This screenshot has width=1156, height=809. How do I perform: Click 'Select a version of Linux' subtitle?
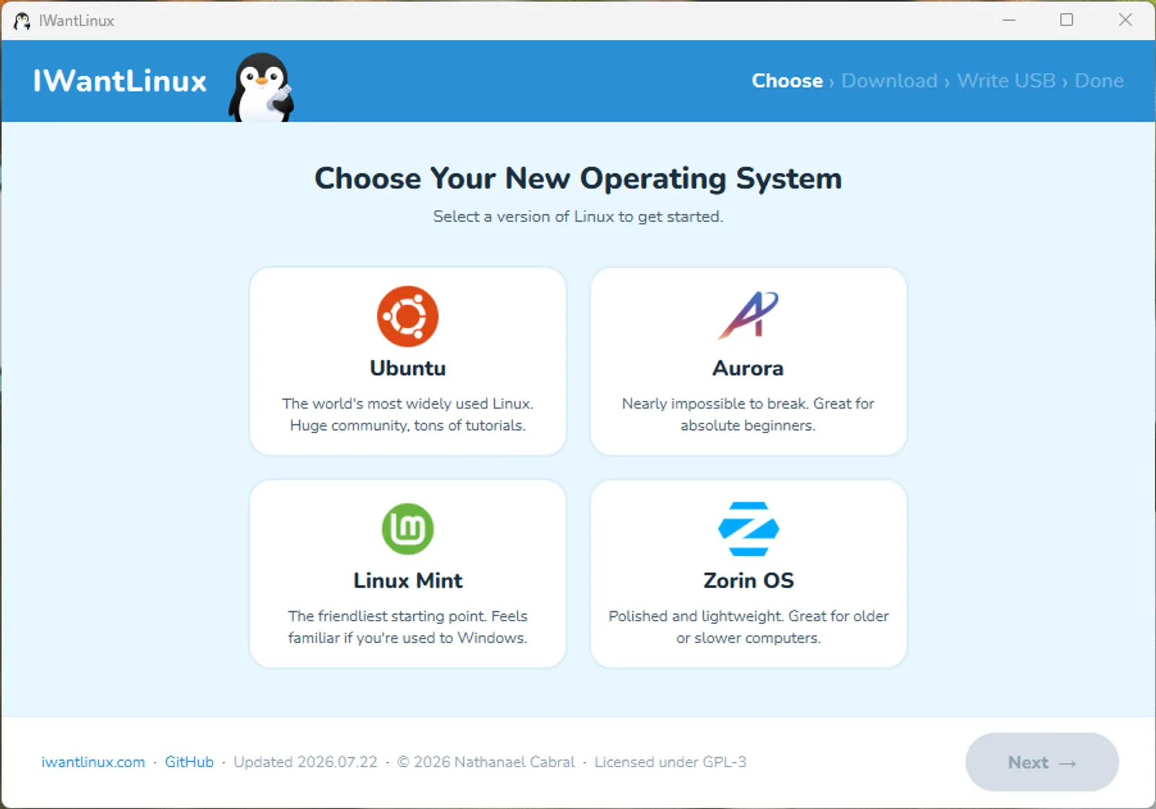[578, 217]
